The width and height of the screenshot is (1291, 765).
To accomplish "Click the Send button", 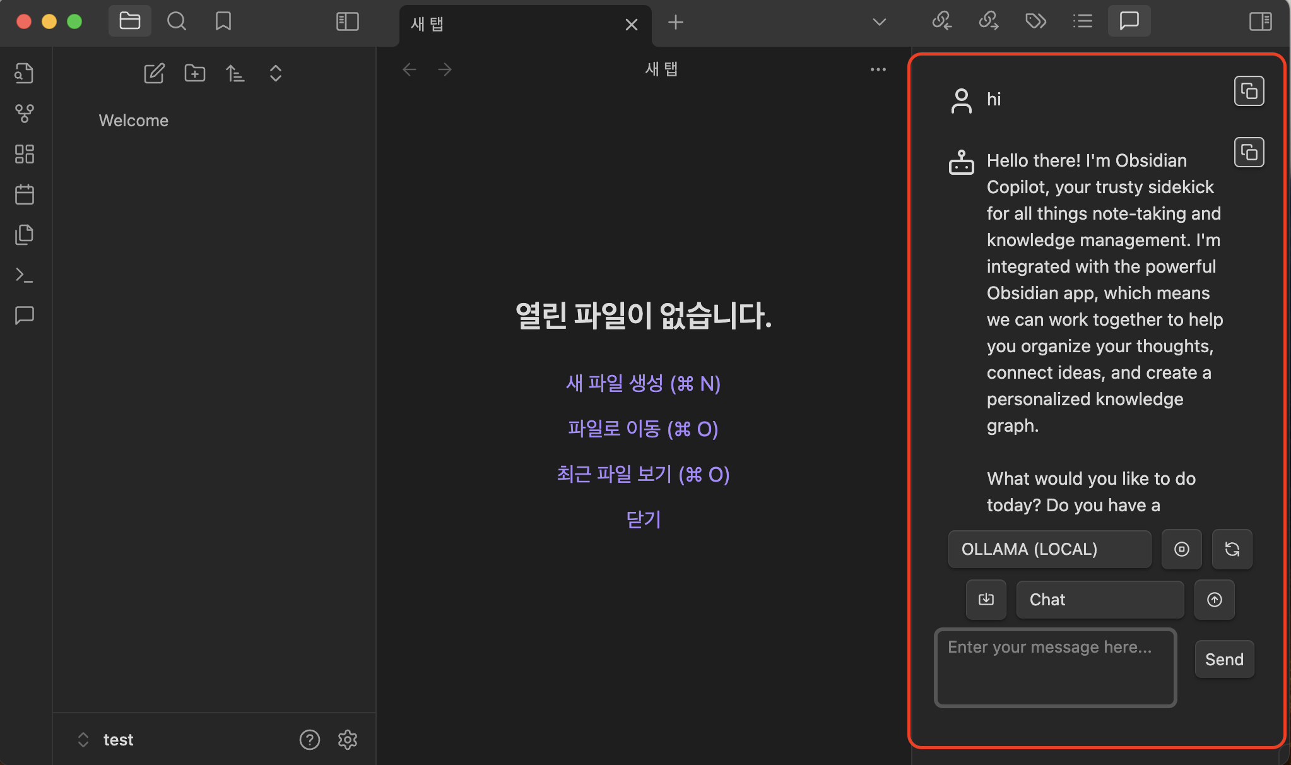I will point(1224,660).
